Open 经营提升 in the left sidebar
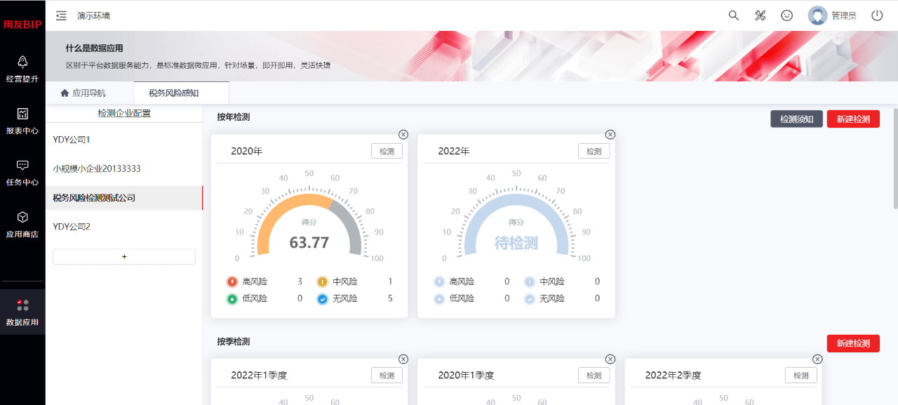This screenshot has height=405, width=898. tap(22, 69)
